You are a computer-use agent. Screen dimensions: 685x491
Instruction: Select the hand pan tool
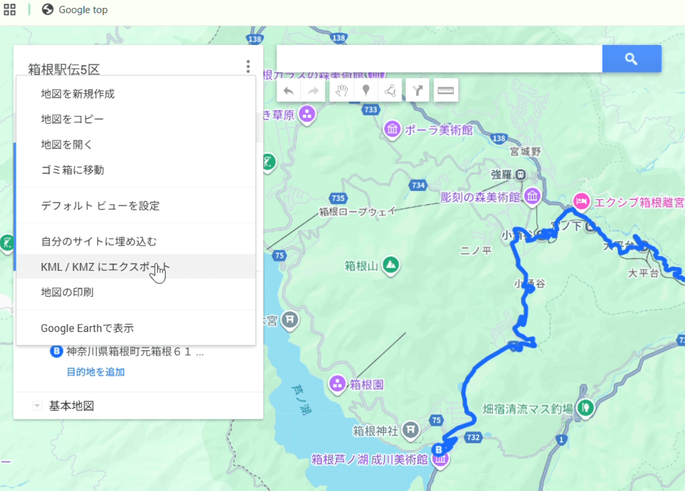click(341, 90)
